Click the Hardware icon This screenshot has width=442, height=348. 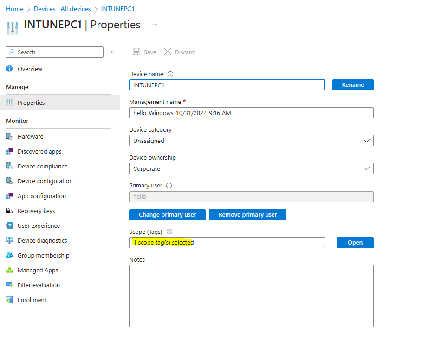(10, 136)
